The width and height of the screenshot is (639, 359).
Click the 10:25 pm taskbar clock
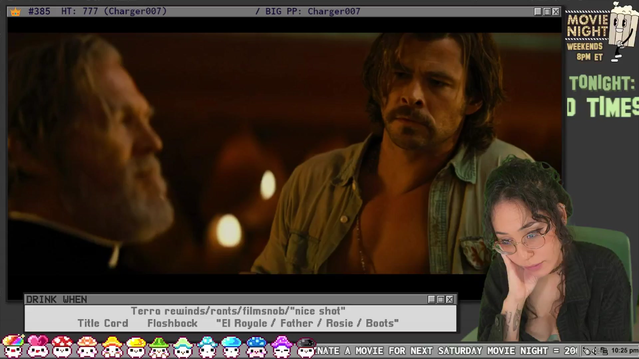624,351
